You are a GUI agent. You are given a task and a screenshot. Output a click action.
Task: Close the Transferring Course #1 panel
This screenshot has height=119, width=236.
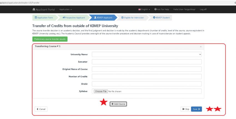(x=201, y=47)
